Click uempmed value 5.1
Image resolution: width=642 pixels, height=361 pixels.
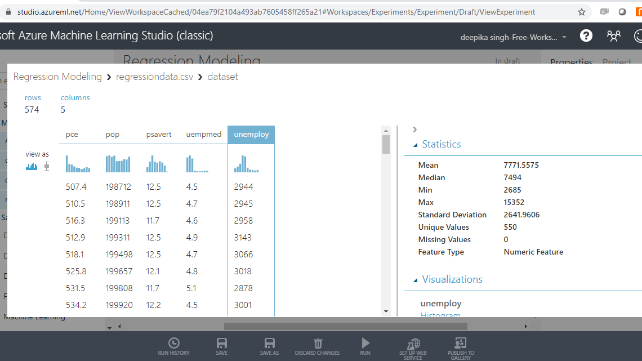coord(191,288)
